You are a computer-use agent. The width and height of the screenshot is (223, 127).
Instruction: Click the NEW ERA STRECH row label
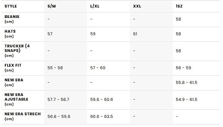[22, 117]
